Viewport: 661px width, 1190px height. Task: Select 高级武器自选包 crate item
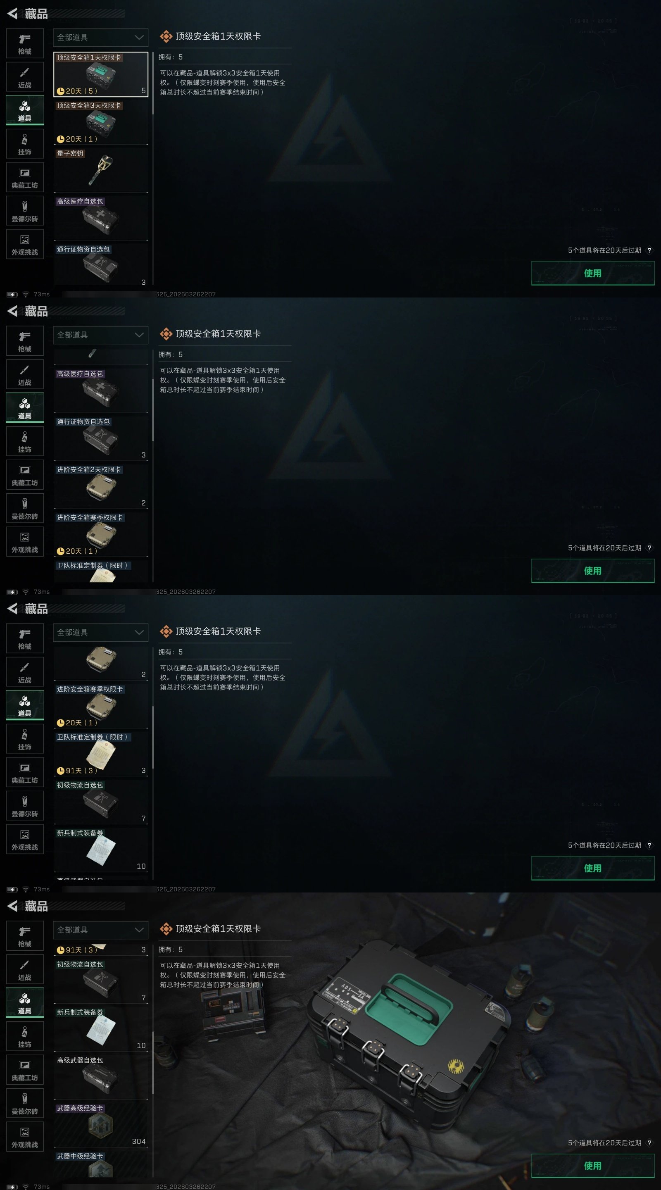point(101,1077)
